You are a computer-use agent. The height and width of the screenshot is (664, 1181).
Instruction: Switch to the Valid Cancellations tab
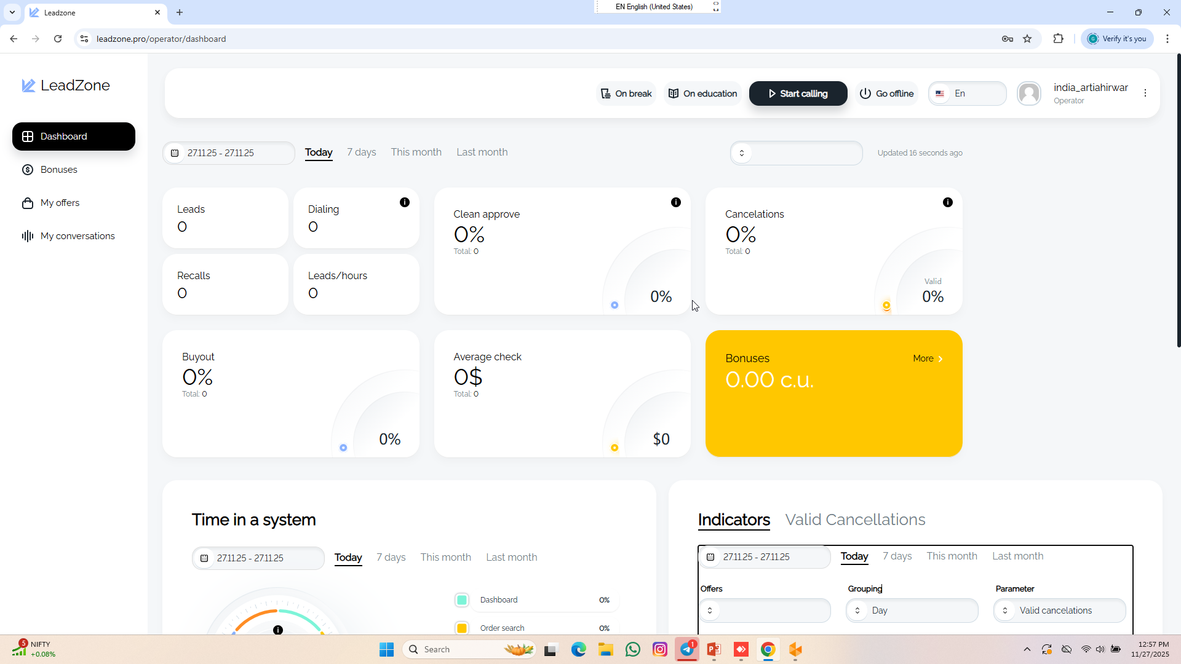[x=855, y=520]
